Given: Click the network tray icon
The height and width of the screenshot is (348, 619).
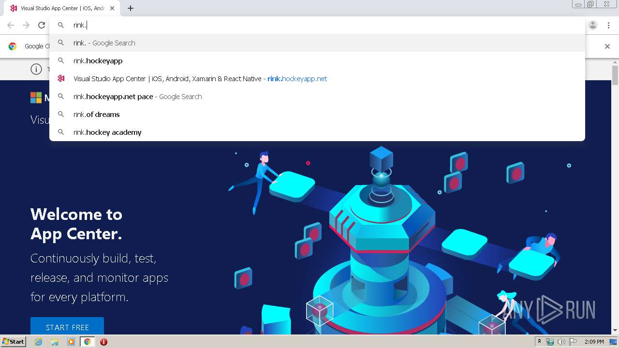Looking at the screenshot, I should (x=550, y=342).
